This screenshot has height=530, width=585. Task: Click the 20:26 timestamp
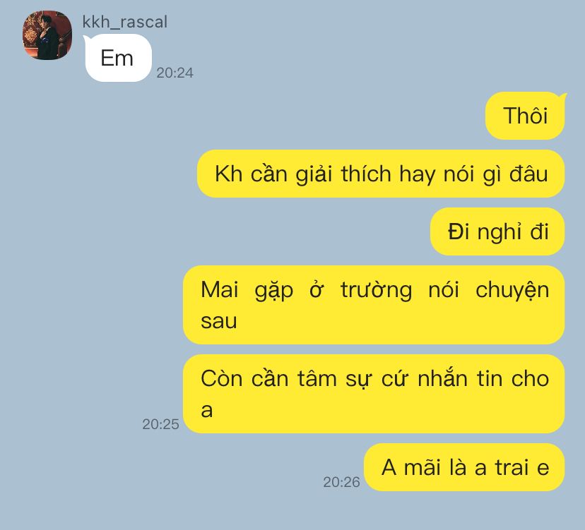[341, 482]
